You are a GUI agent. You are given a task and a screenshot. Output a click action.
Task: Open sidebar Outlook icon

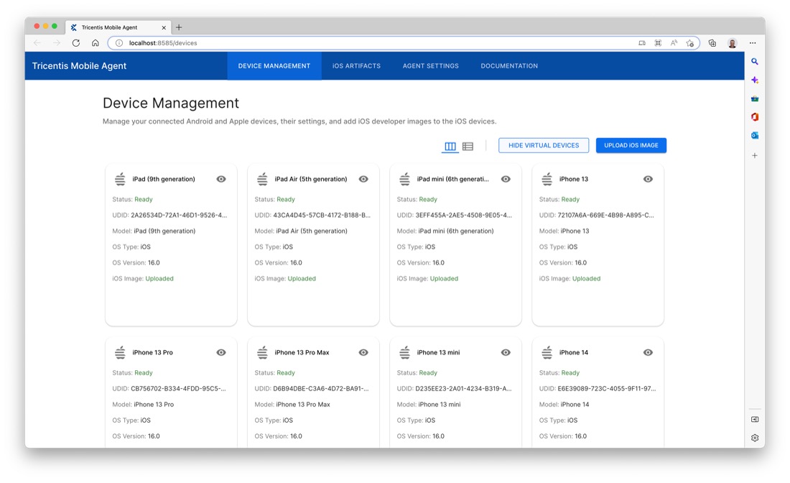tap(755, 136)
